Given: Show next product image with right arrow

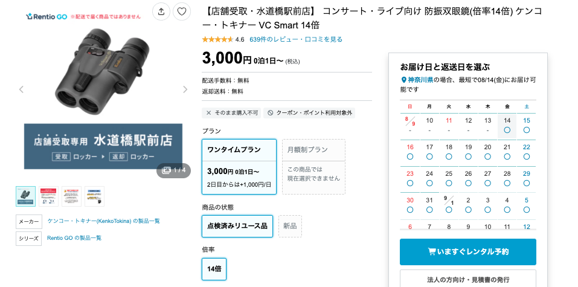Looking at the screenshot, I should click(x=185, y=89).
